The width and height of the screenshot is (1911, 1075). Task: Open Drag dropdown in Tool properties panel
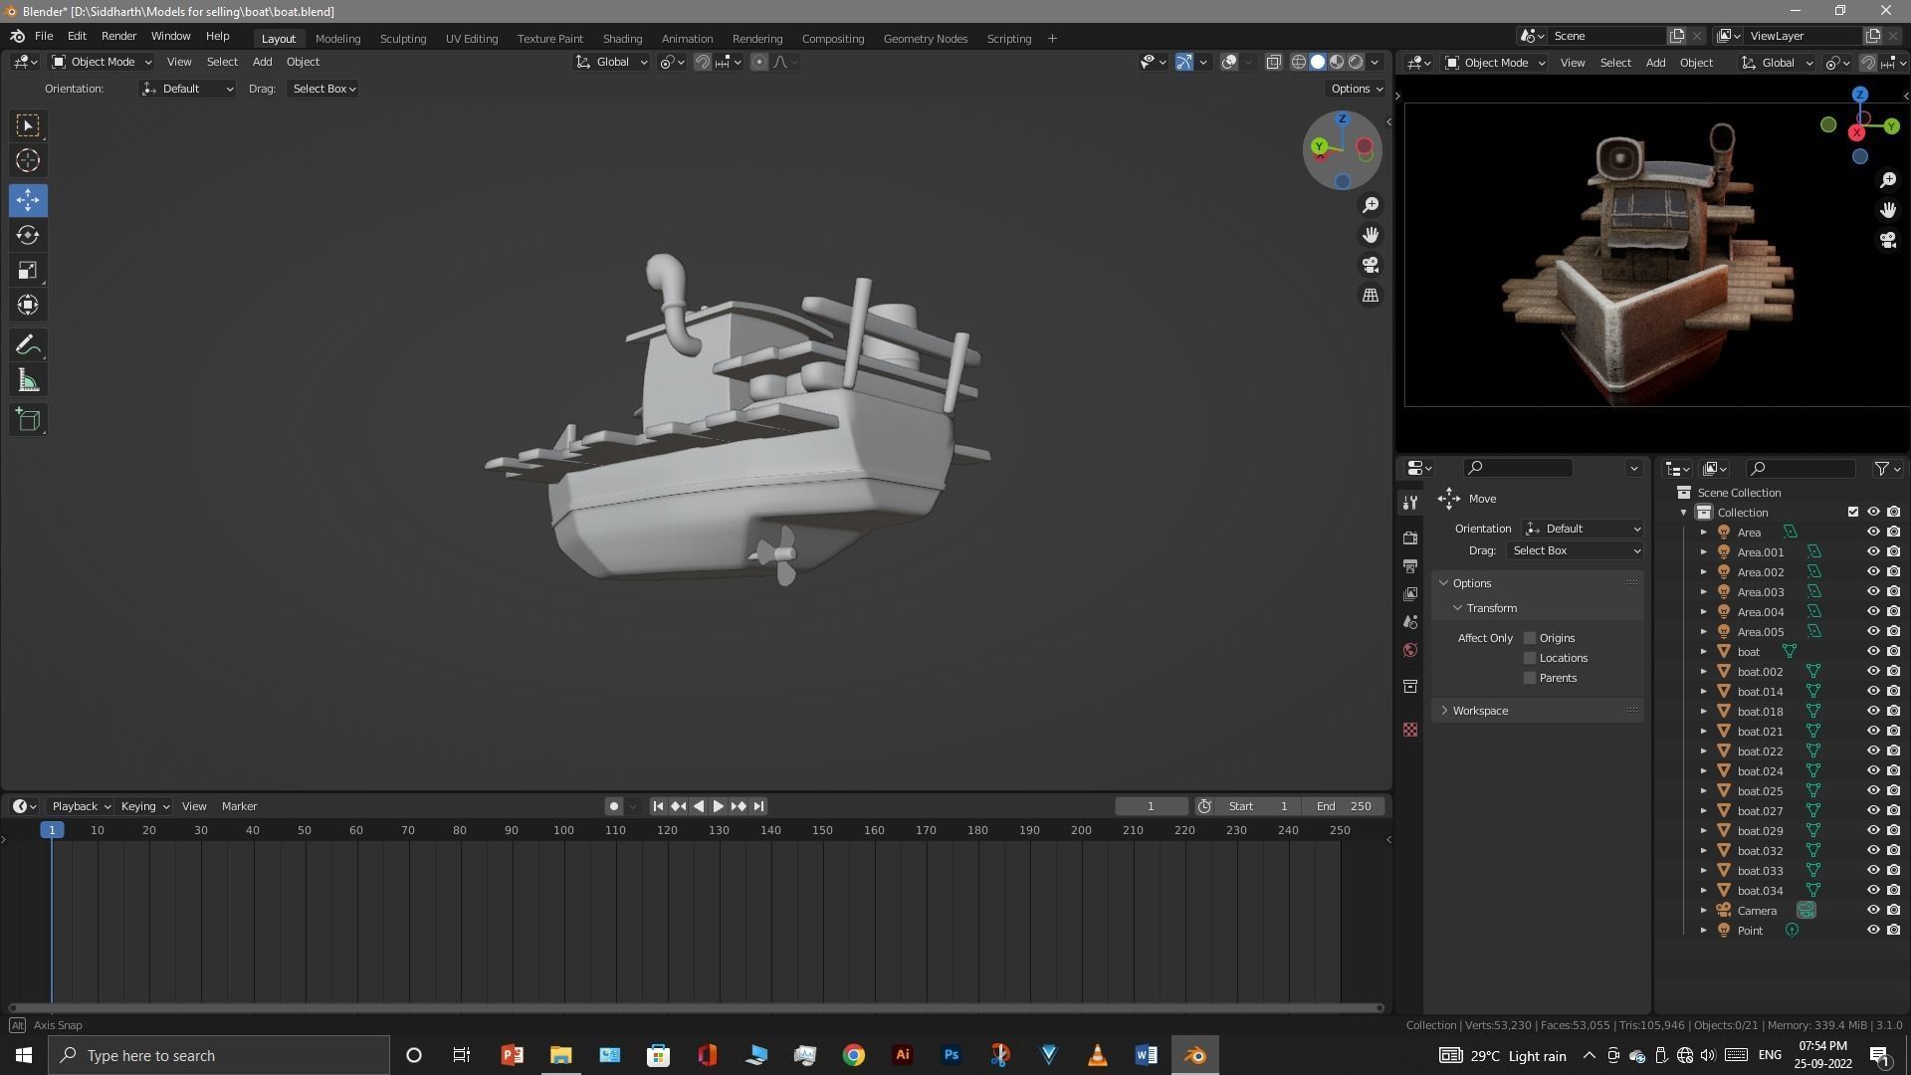[1574, 550]
